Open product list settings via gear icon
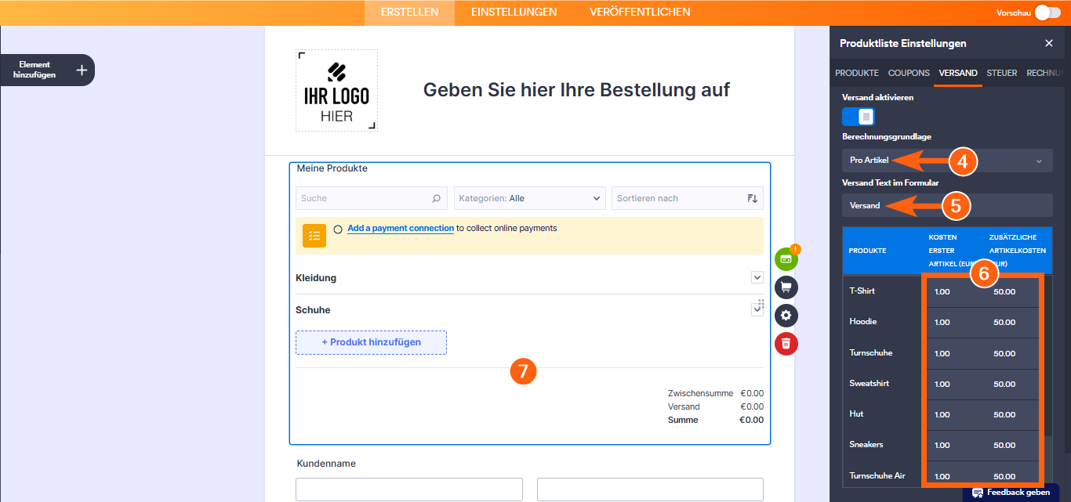1071x502 pixels. pyautogui.click(x=786, y=316)
